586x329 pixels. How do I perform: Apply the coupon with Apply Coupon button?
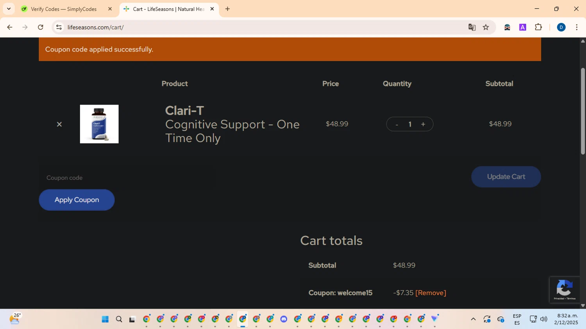[x=77, y=200]
